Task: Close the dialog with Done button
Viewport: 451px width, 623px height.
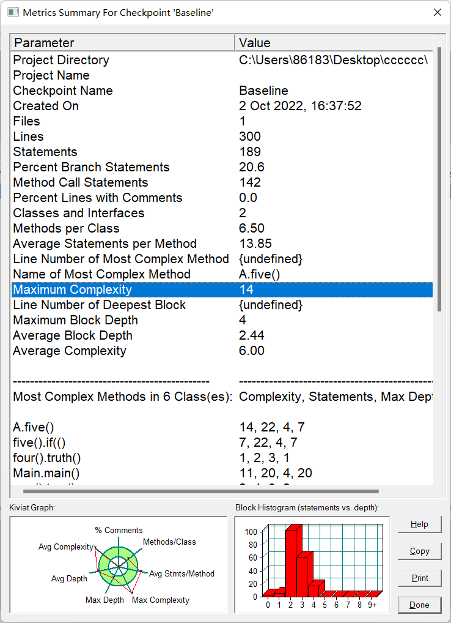Action: [420, 605]
